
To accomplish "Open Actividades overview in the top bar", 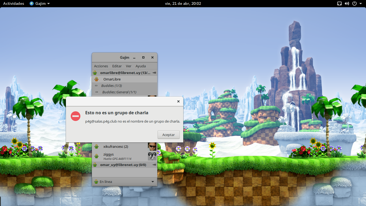I will tap(14, 3).
